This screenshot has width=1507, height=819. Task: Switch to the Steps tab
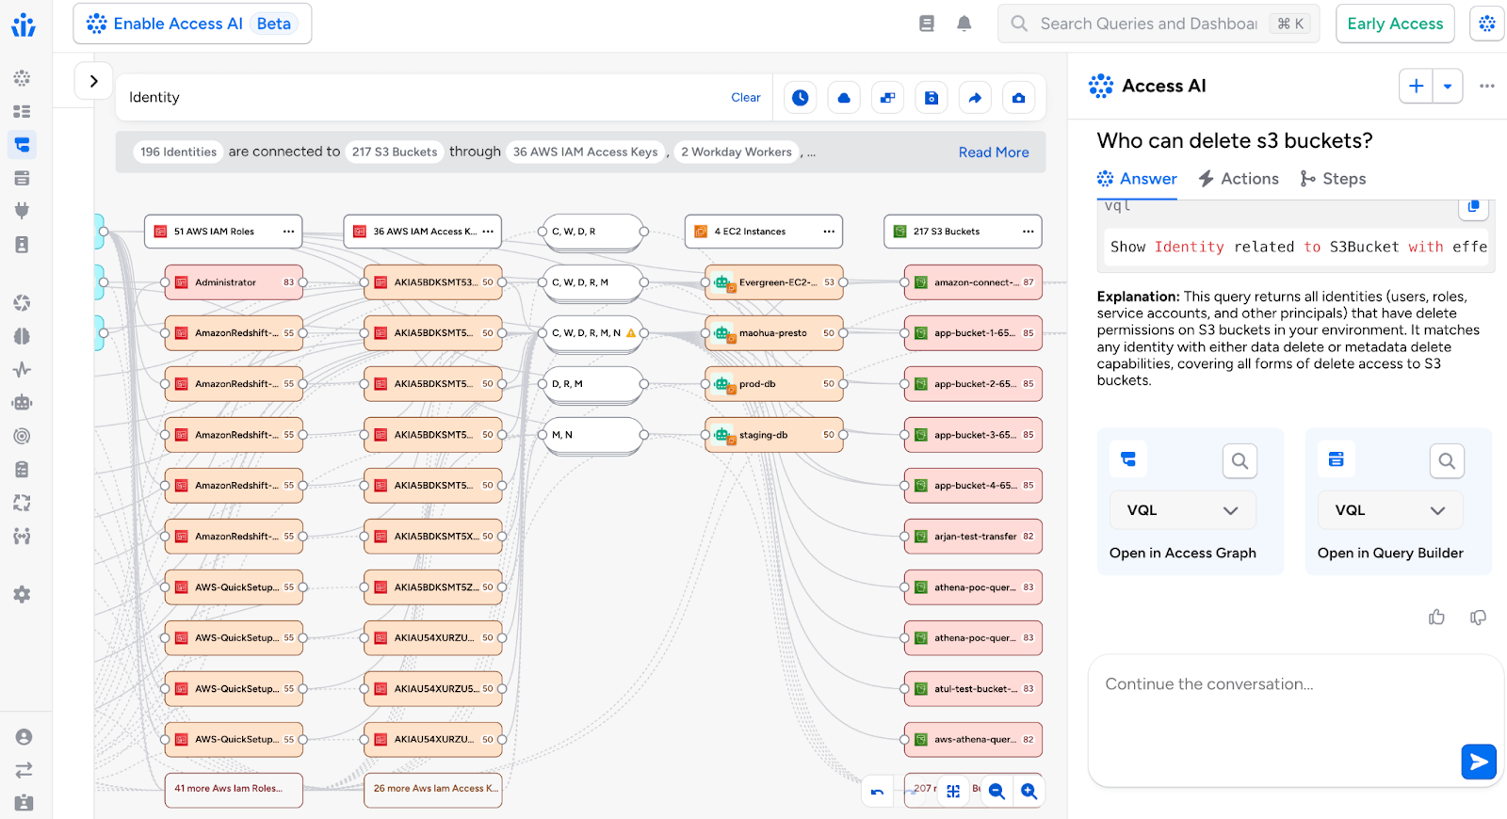[x=1333, y=179]
